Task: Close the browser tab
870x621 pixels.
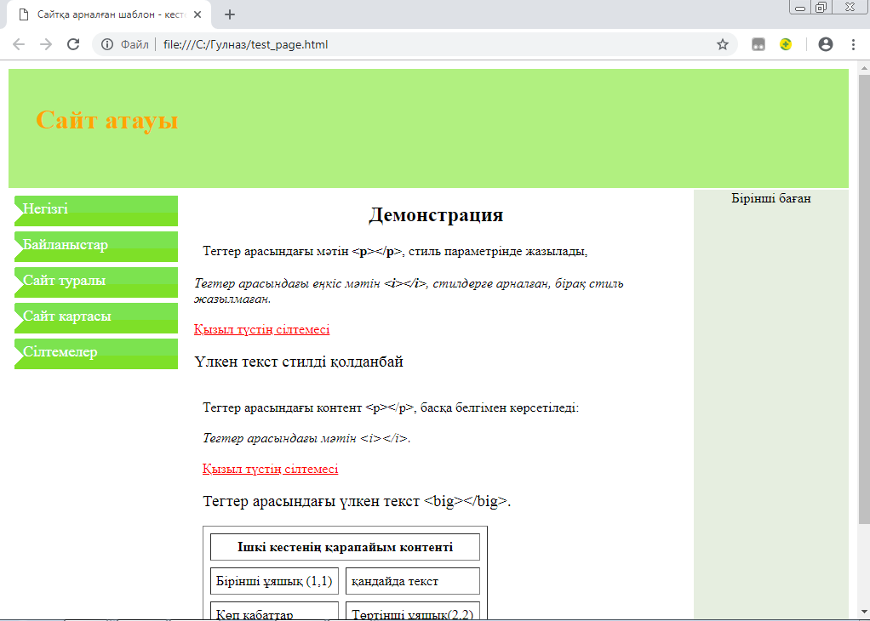Action: (x=197, y=14)
